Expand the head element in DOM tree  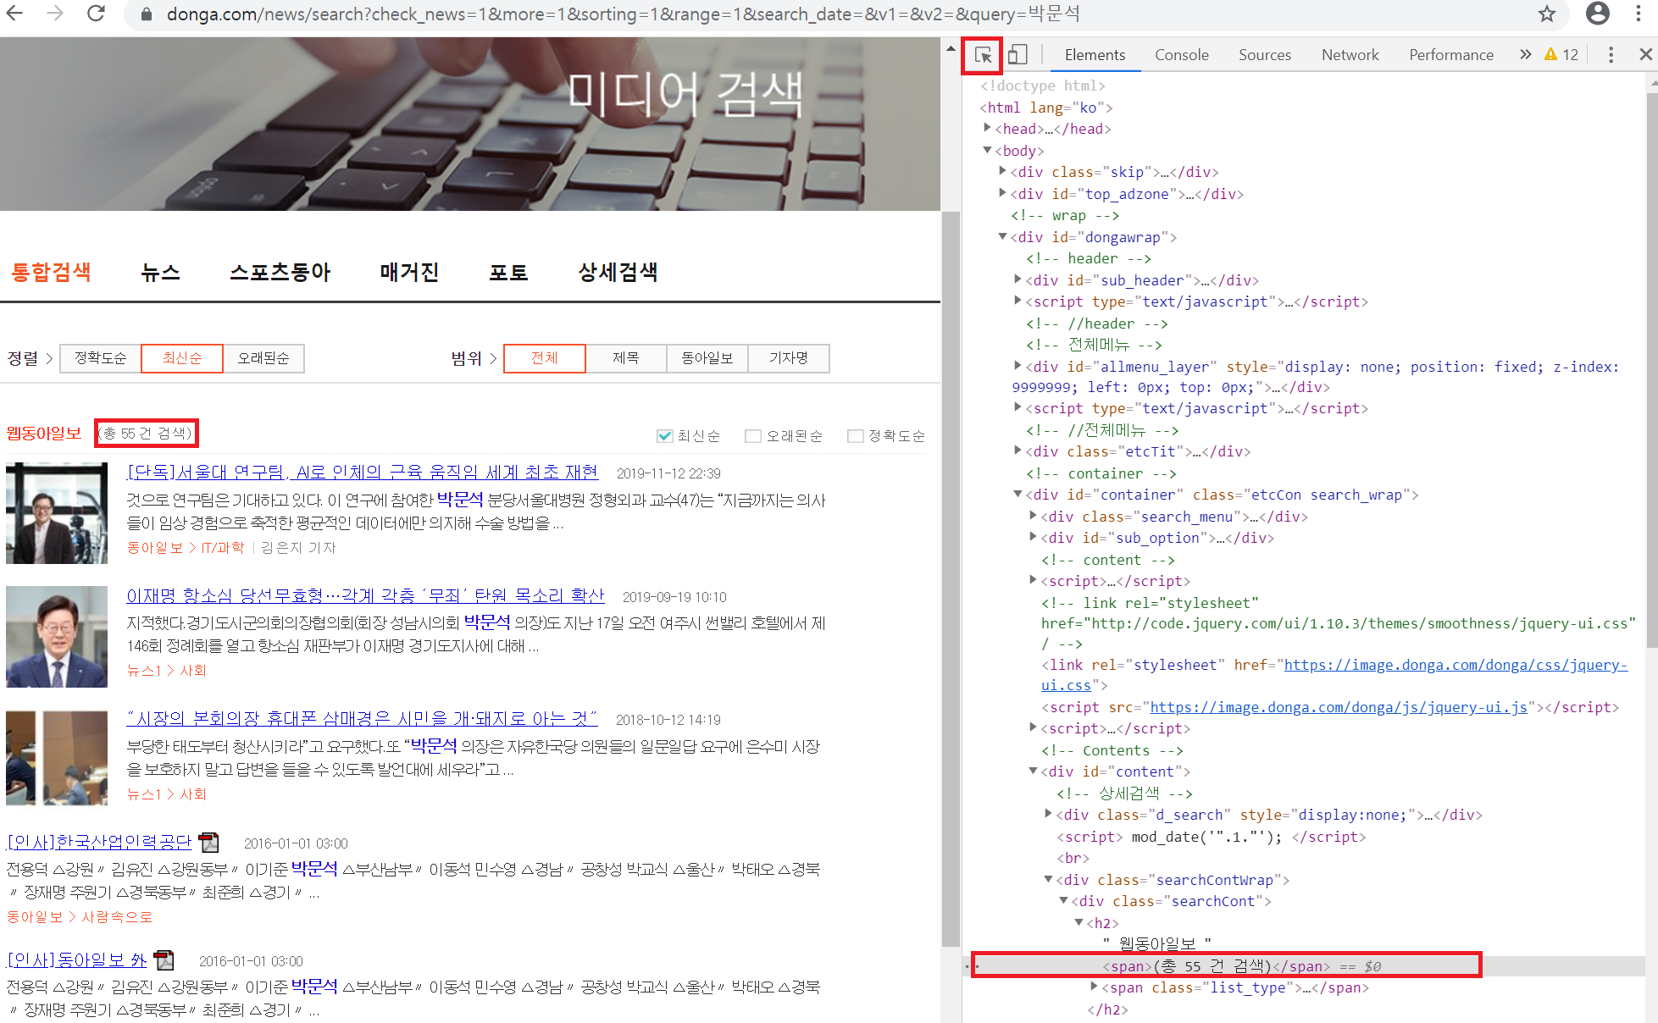click(x=987, y=128)
